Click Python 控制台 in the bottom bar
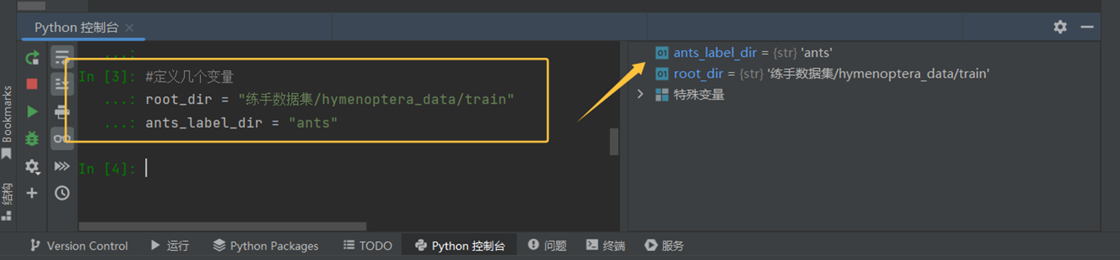Screen dimensions: 1120x260 pos(460,245)
